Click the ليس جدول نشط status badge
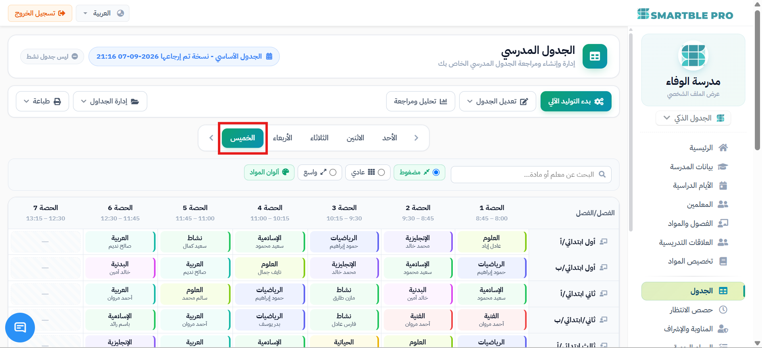Screen dimensions: 762x348 52,56
